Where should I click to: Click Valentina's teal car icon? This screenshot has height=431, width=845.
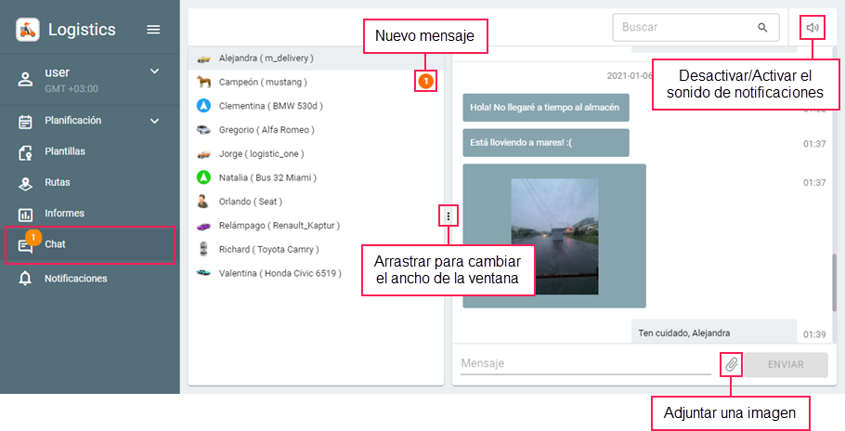click(203, 273)
